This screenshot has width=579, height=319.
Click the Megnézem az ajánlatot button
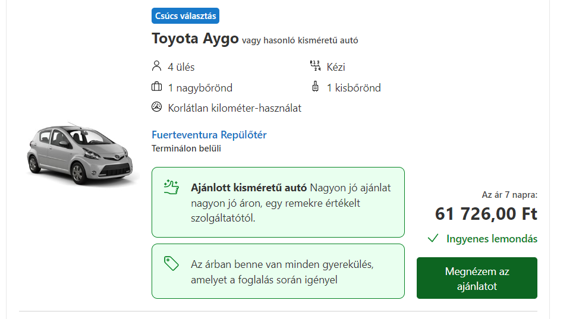477,278
